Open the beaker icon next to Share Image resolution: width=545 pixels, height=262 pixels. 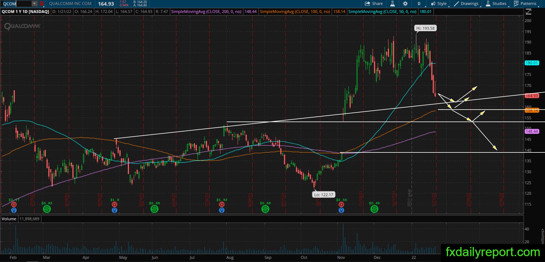pos(392,3)
